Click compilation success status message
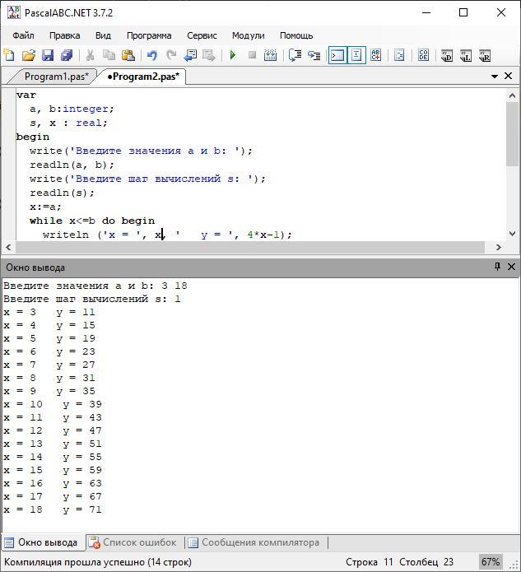The width and height of the screenshot is (521, 572). click(x=98, y=562)
